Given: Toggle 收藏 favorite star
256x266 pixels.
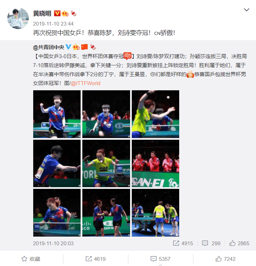Looking at the screenshot, I should coord(31,259).
